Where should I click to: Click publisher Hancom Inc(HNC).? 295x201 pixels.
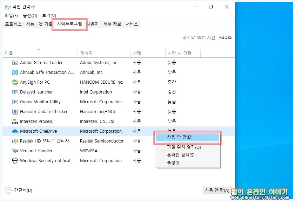98,112
